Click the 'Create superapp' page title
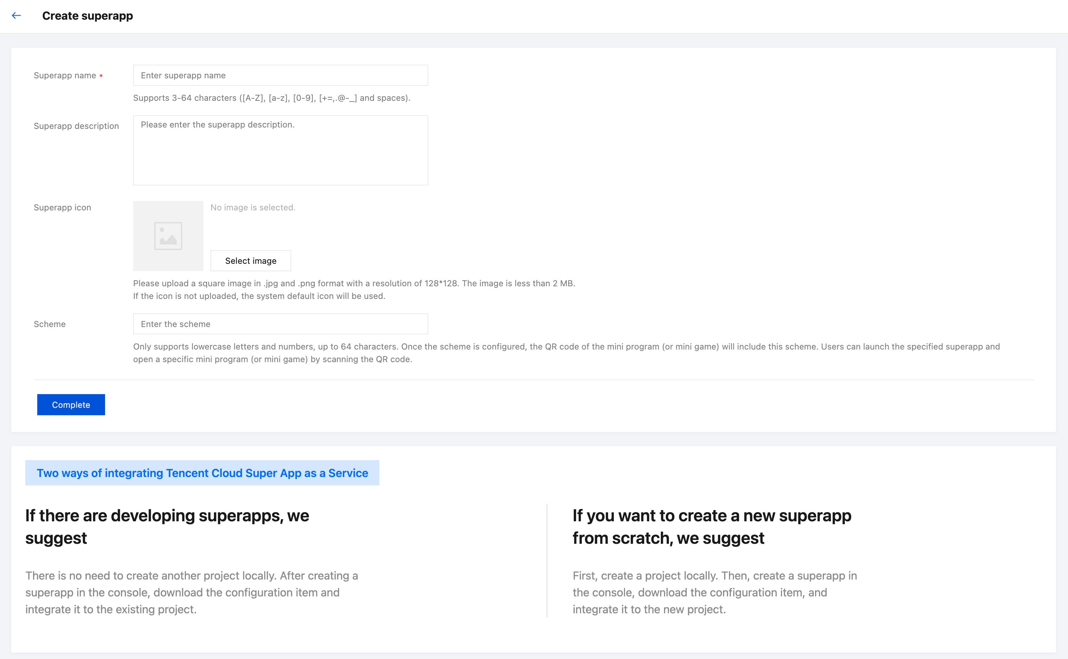The height and width of the screenshot is (659, 1068). [87, 16]
